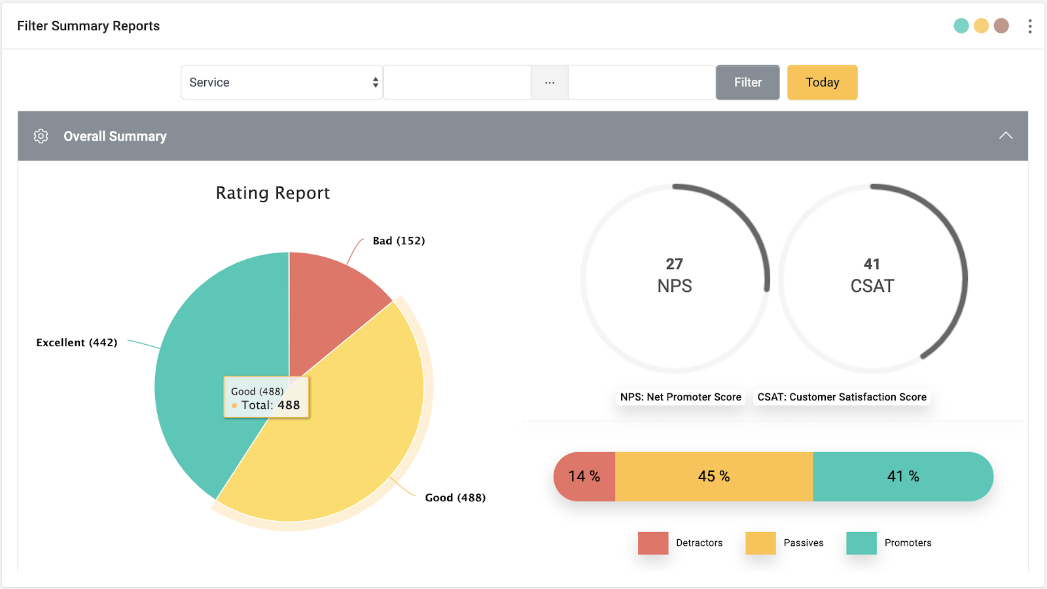This screenshot has height=589, width=1047.
Task: Click the teal circle in header
Action: coord(961,26)
